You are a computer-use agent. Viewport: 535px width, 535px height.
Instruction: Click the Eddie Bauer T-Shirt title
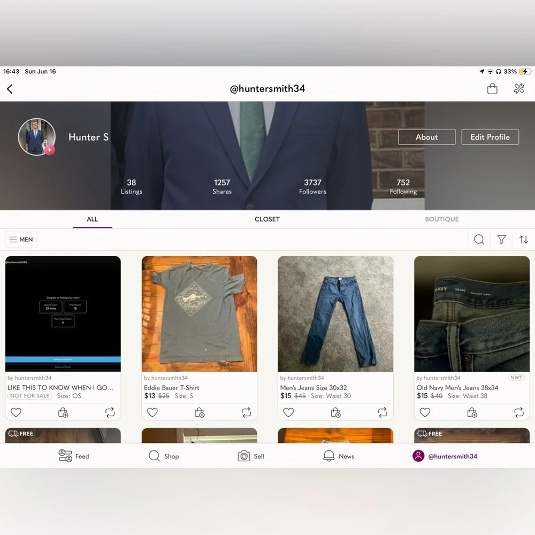click(x=171, y=387)
